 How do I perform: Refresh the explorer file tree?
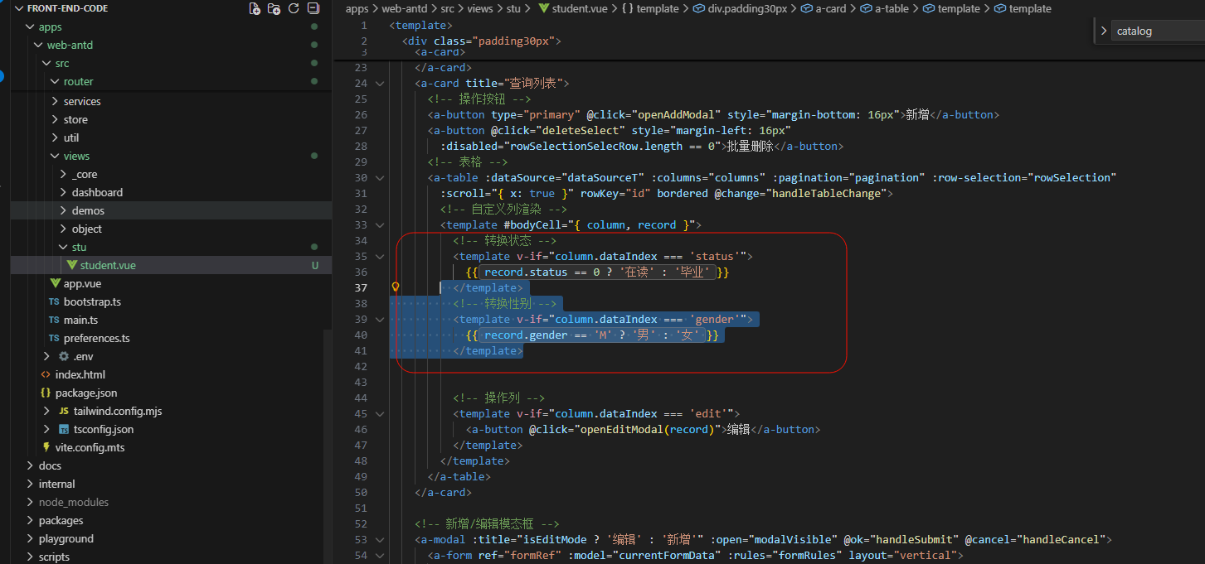click(x=294, y=8)
